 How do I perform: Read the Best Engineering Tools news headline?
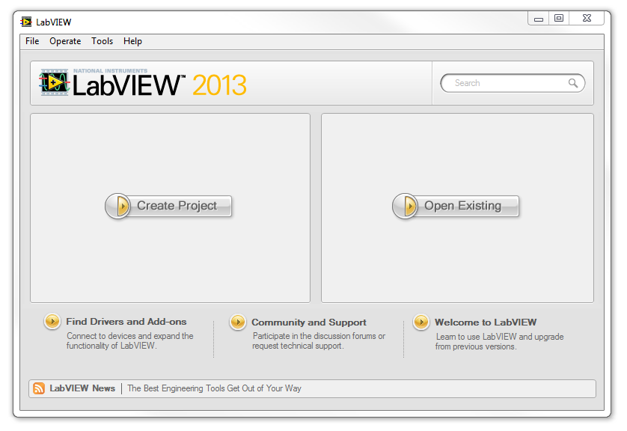coord(214,388)
